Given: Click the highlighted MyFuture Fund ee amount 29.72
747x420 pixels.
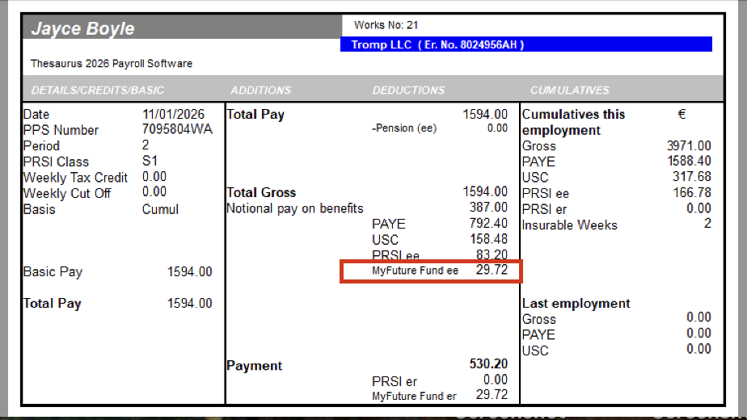Looking at the screenshot, I should click(492, 271).
